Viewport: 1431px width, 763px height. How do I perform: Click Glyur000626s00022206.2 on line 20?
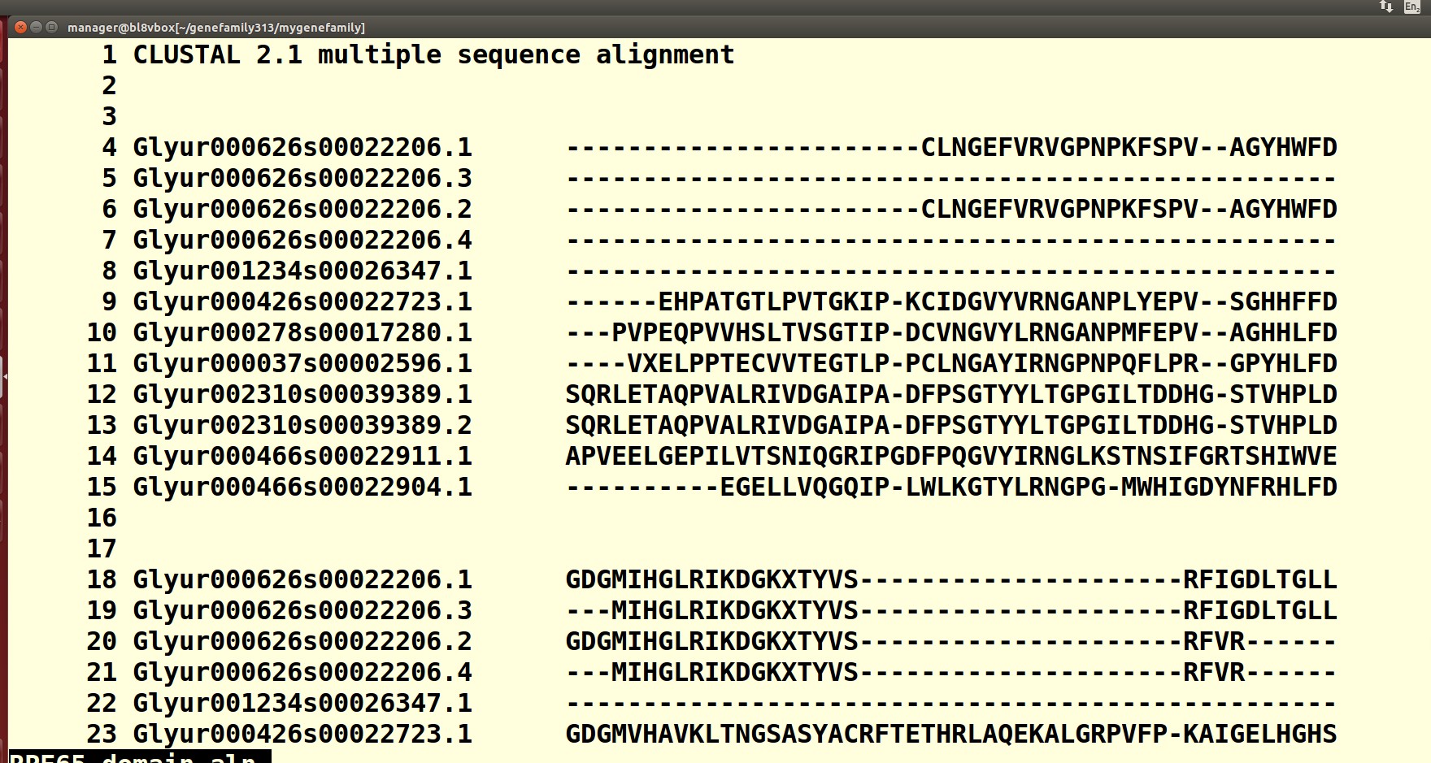pos(302,642)
